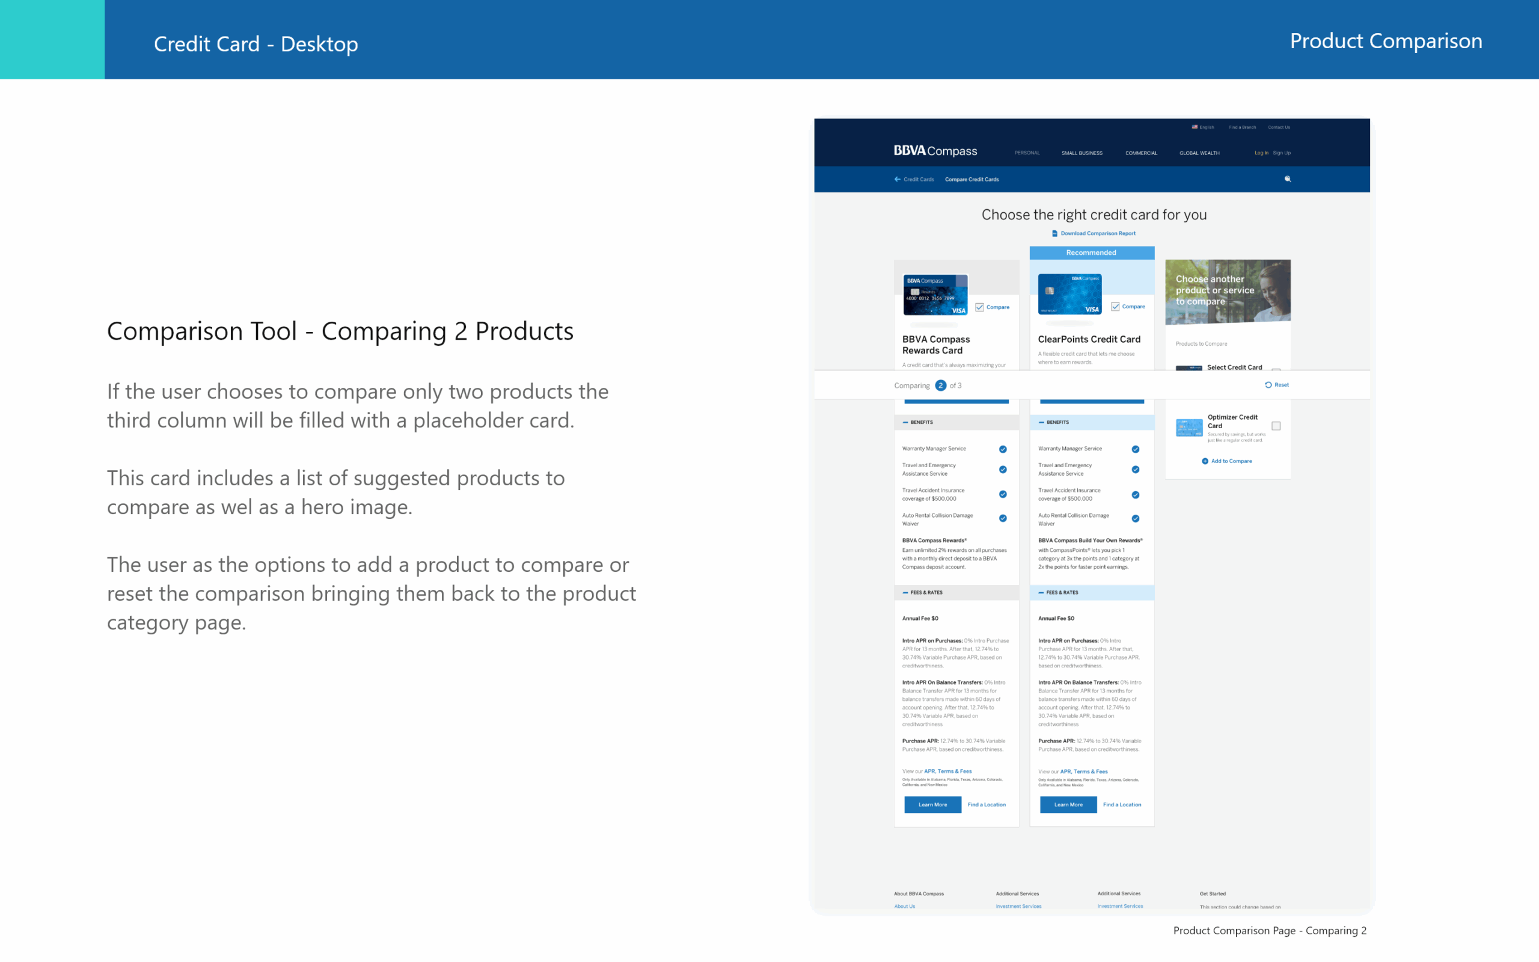Open the PERSONAL navigation menu
1539x962 pixels.
(x=1027, y=153)
